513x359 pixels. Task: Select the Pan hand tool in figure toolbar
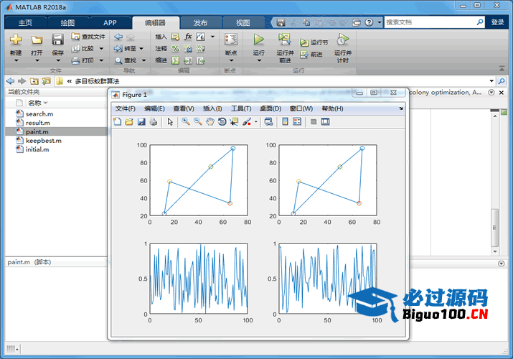210,122
